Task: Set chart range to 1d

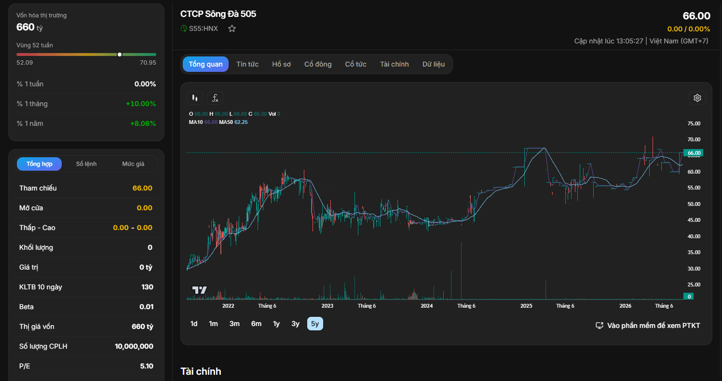Action: [x=194, y=324]
